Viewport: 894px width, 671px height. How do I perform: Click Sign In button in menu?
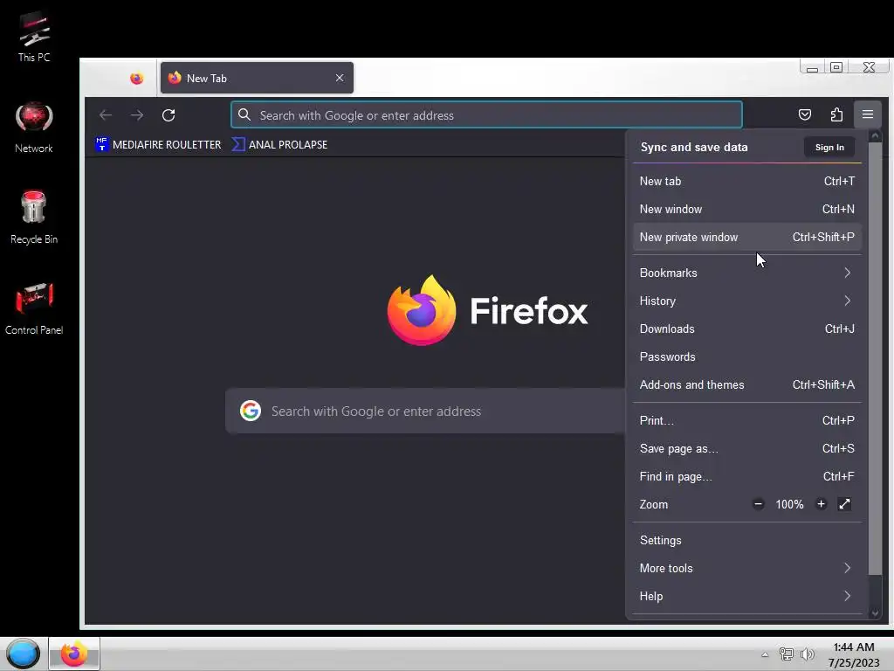tap(829, 147)
